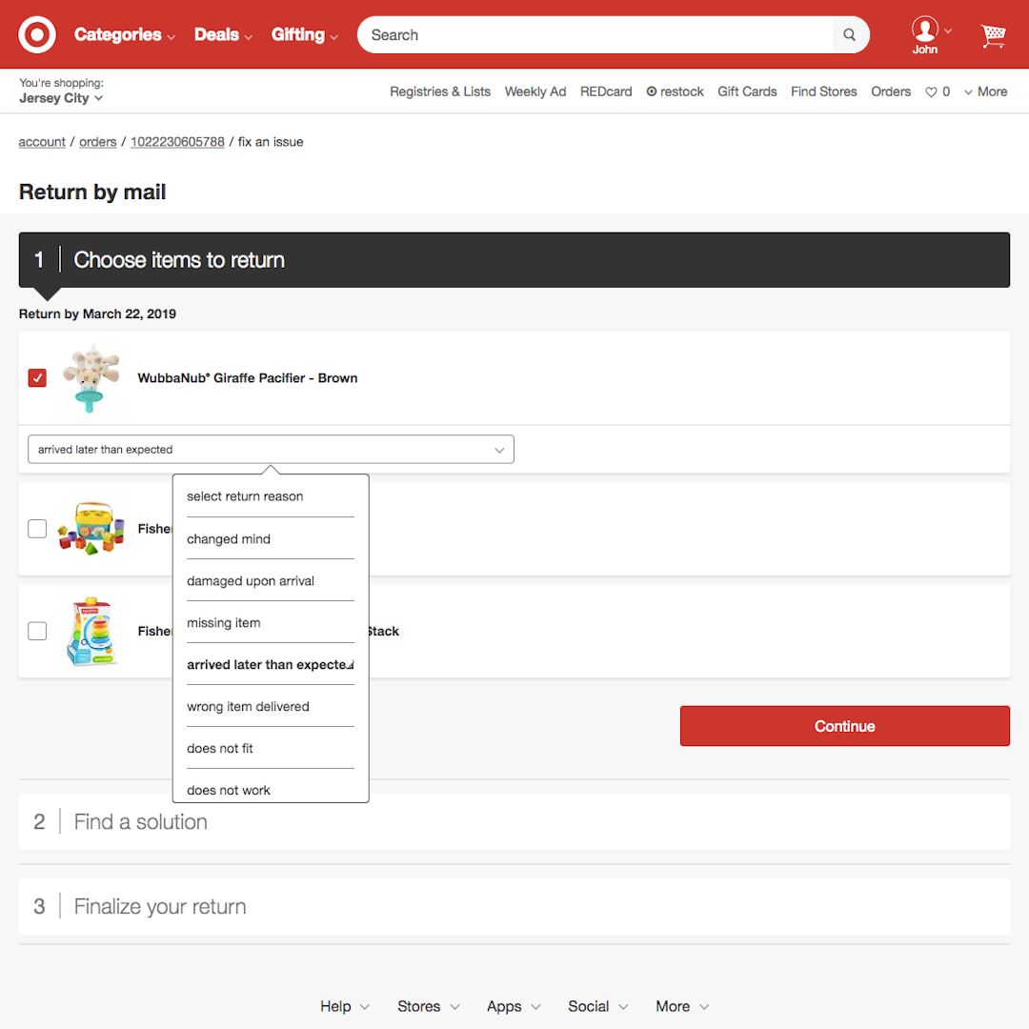Choose 'wrong item delivered' option
1029x1029 pixels.
pos(248,707)
